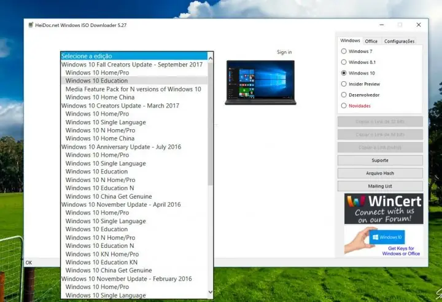The image size is (442, 302).
Task: Open the Configurações tab
Action: (399, 41)
